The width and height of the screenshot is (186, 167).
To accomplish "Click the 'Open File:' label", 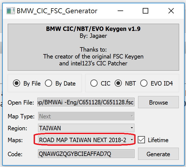I will tap(21, 102).
